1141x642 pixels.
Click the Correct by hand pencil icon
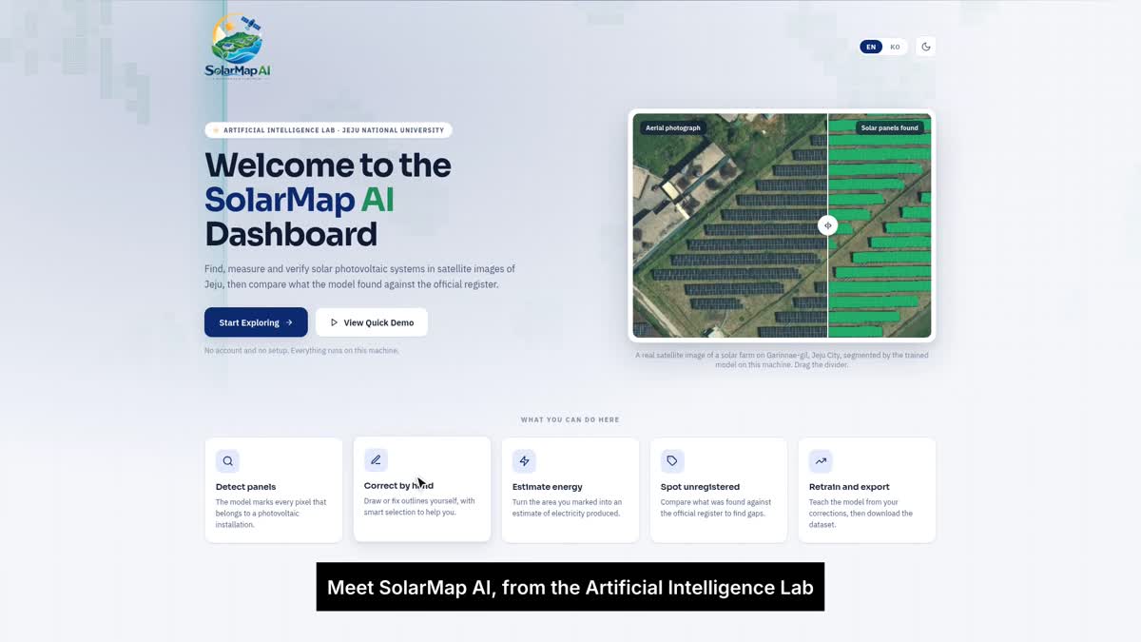click(x=376, y=460)
